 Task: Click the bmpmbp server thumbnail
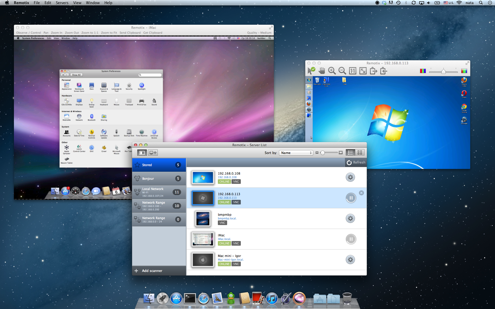203,219
